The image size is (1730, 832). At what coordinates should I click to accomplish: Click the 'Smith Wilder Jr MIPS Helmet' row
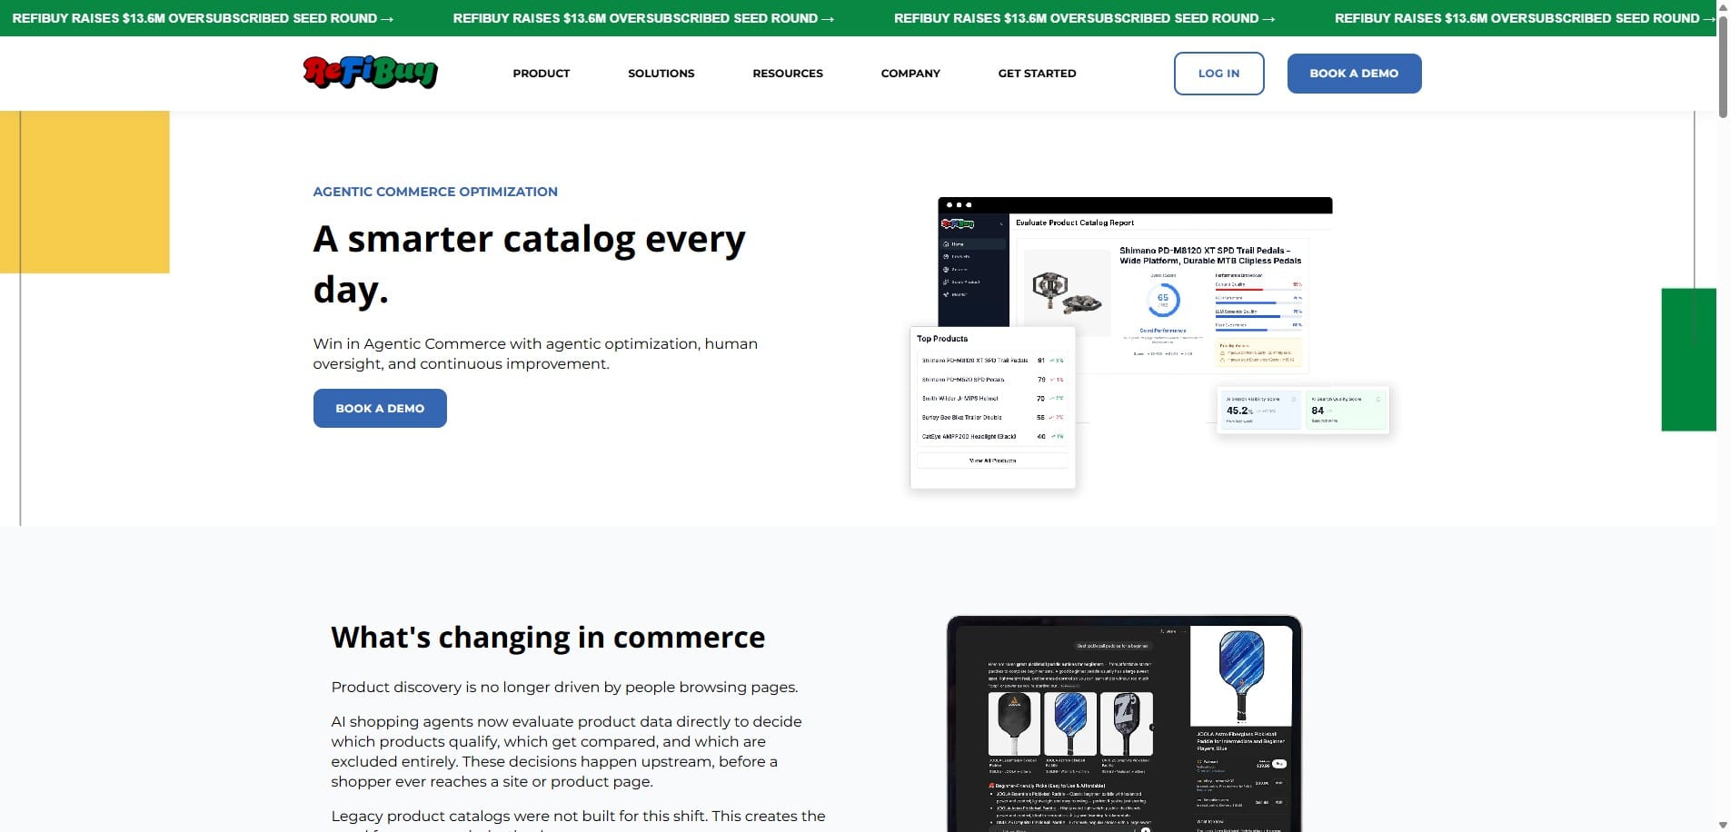[x=992, y=399]
